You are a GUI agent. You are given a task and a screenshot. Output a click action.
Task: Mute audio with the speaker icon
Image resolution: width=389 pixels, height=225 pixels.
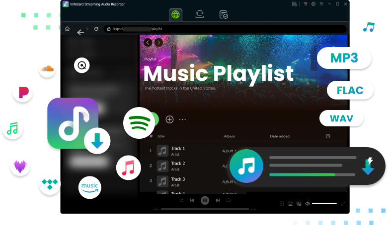pos(308,204)
